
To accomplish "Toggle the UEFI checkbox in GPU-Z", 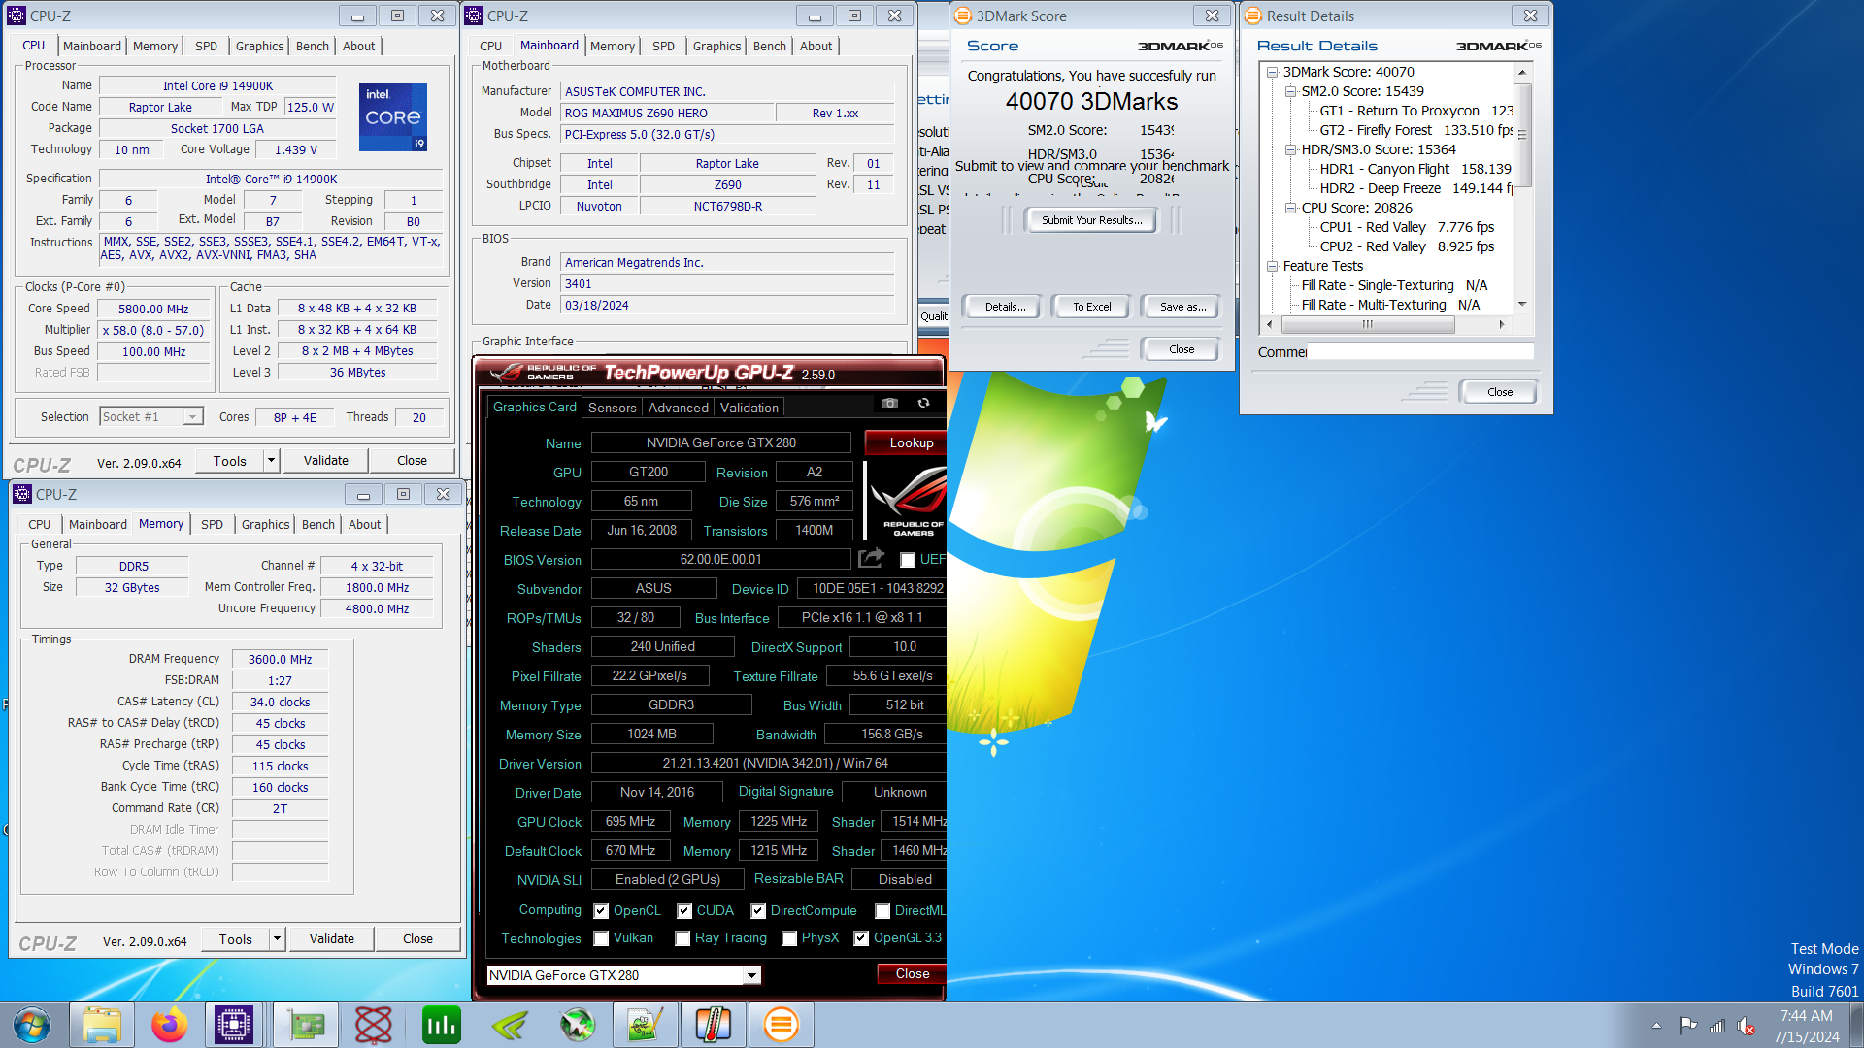I will (908, 560).
